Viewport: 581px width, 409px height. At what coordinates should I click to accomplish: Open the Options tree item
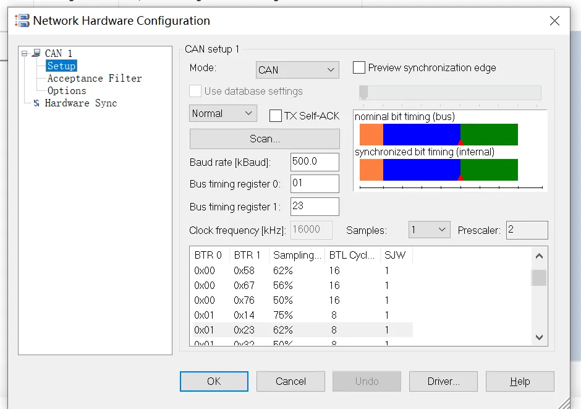(x=67, y=91)
